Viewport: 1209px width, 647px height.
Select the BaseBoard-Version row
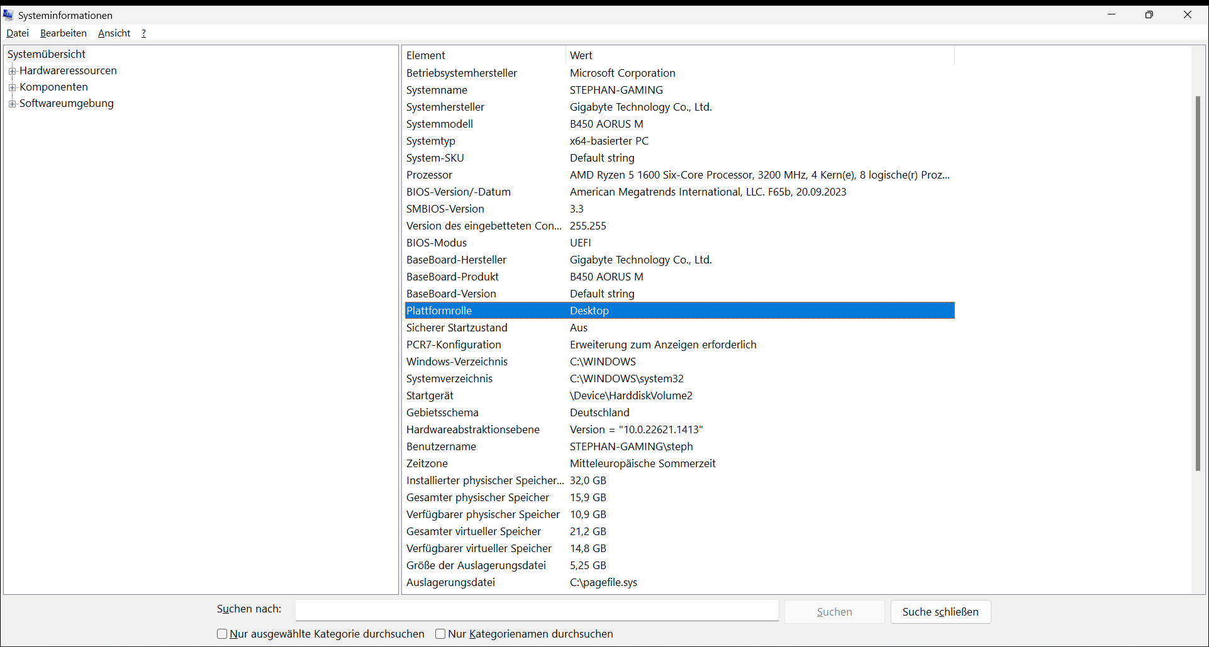(x=680, y=294)
